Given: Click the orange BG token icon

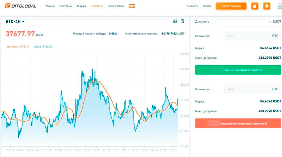Looking at the screenshot, I should pos(132,6).
